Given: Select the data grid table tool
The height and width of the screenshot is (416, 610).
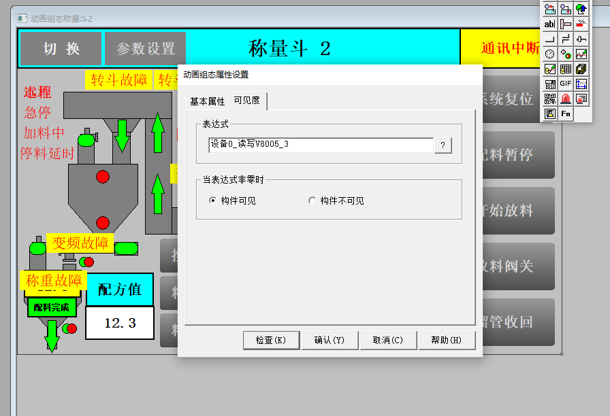Looking at the screenshot, I should [565, 69].
